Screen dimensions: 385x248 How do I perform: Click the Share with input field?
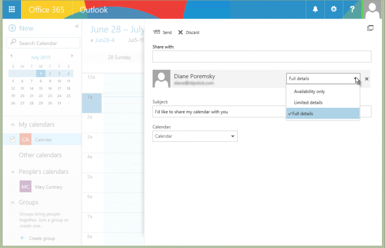(x=262, y=57)
